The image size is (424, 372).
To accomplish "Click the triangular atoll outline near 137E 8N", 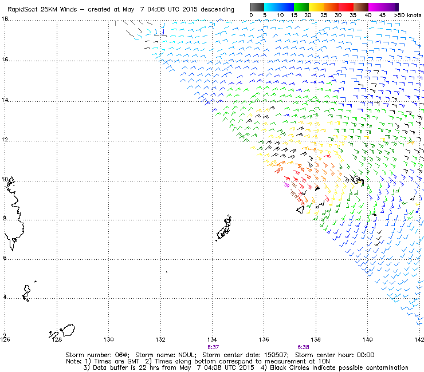I will 300,209.
